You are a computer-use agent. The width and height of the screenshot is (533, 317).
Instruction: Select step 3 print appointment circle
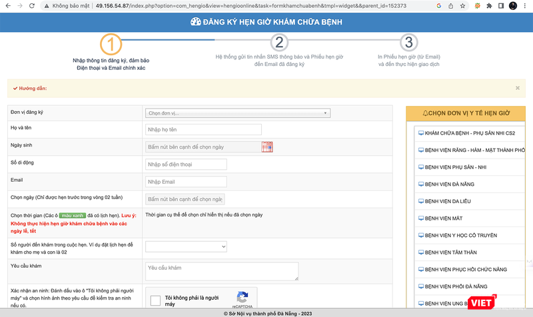pyautogui.click(x=408, y=43)
